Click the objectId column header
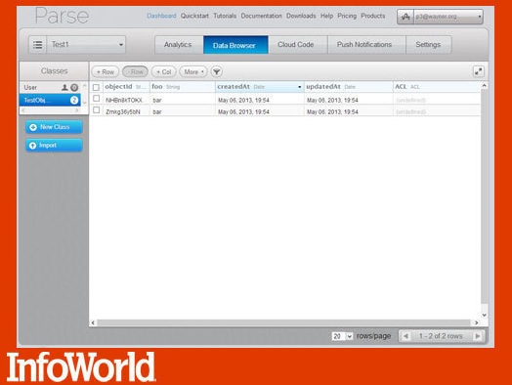This screenshot has height=385, width=512. [x=126, y=87]
